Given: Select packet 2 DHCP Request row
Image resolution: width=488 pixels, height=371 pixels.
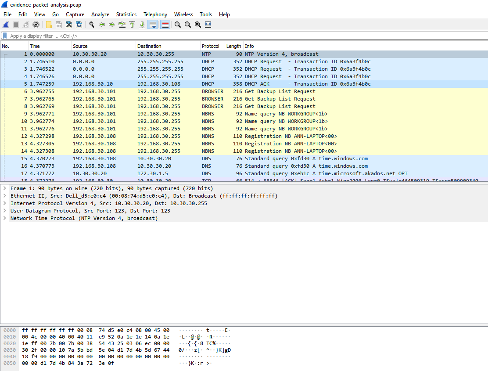Looking at the screenshot, I should tap(244, 61).
